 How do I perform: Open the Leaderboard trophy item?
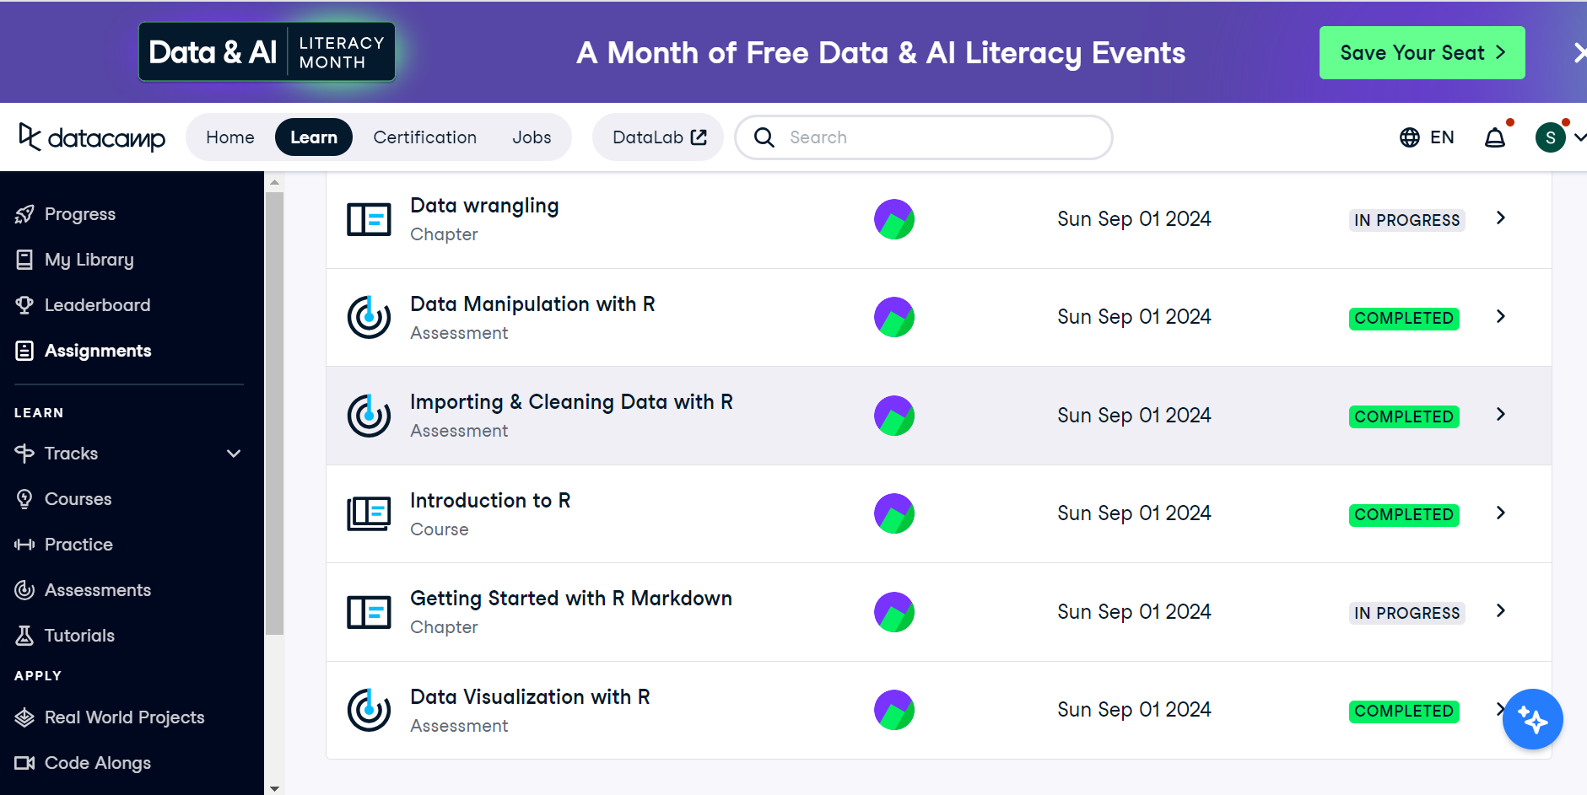[x=83, y=305]
